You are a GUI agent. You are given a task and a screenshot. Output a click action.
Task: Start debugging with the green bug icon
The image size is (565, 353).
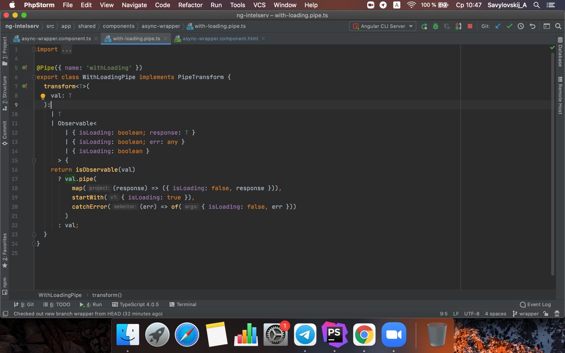pyautogui.click(x=436, y=26)
